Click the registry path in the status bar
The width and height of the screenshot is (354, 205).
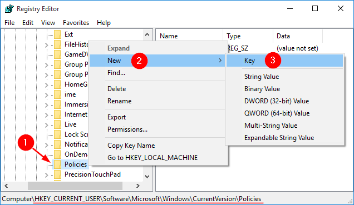coord(131,199)
